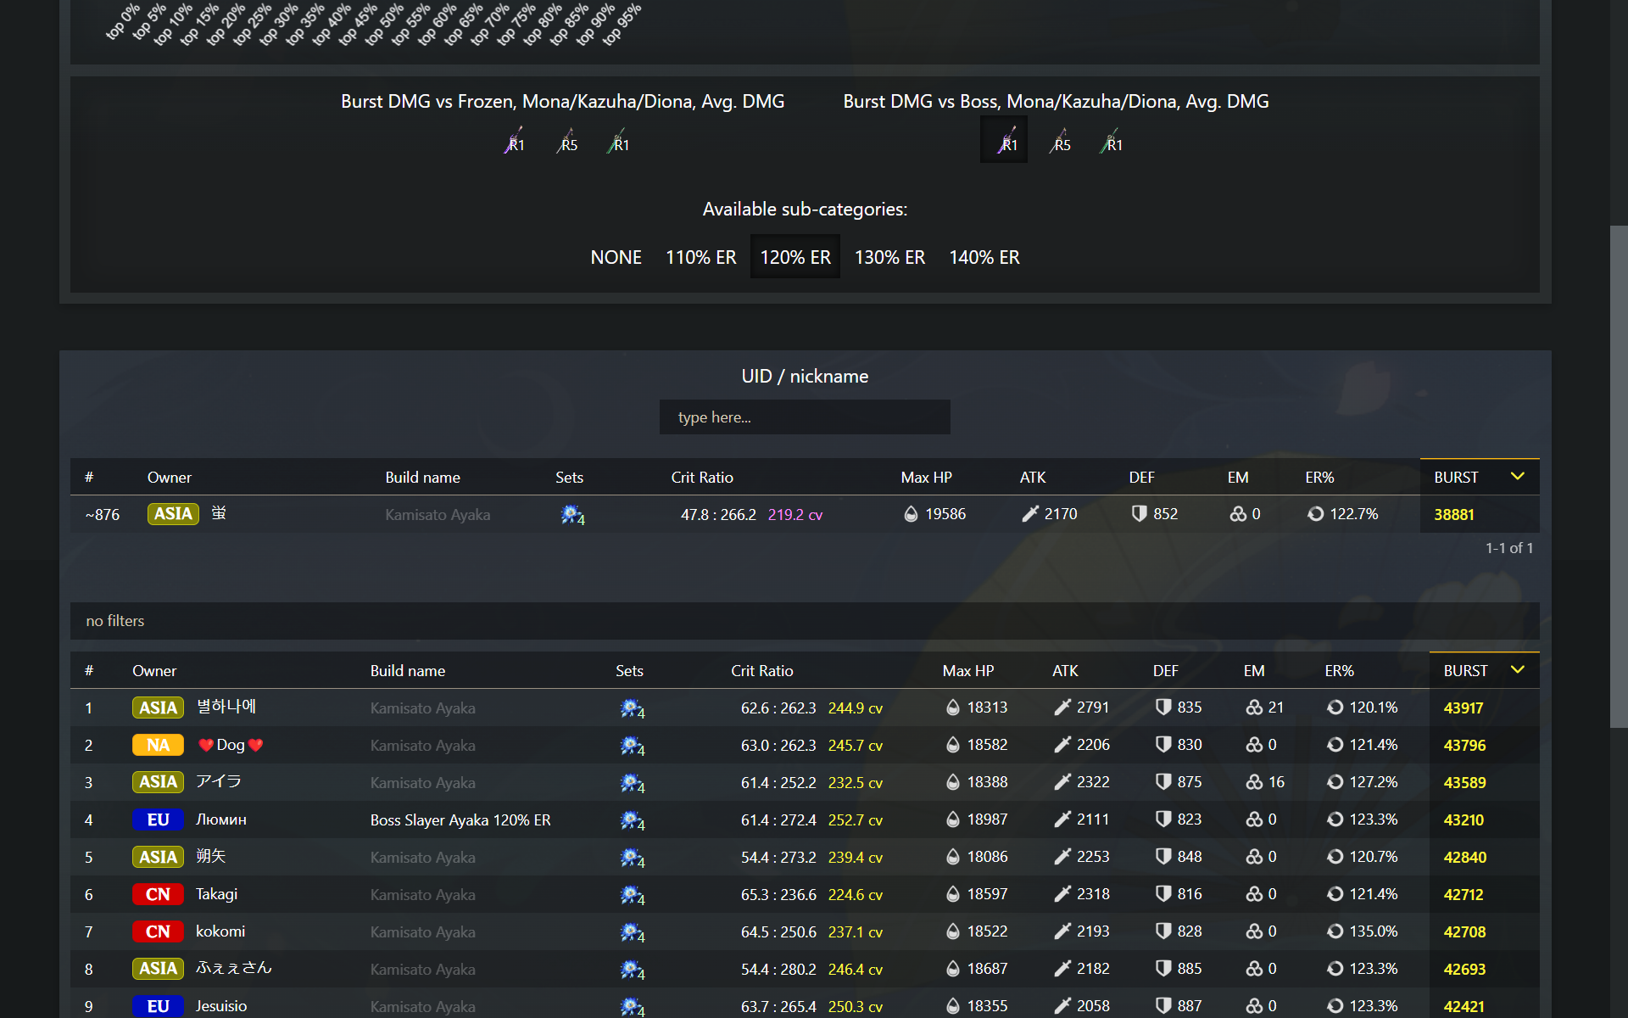Image resolution: width=1628 pixels, height=1018 pixels.
Task: Click the 'no filters' bar
Action: click(805, 621)
